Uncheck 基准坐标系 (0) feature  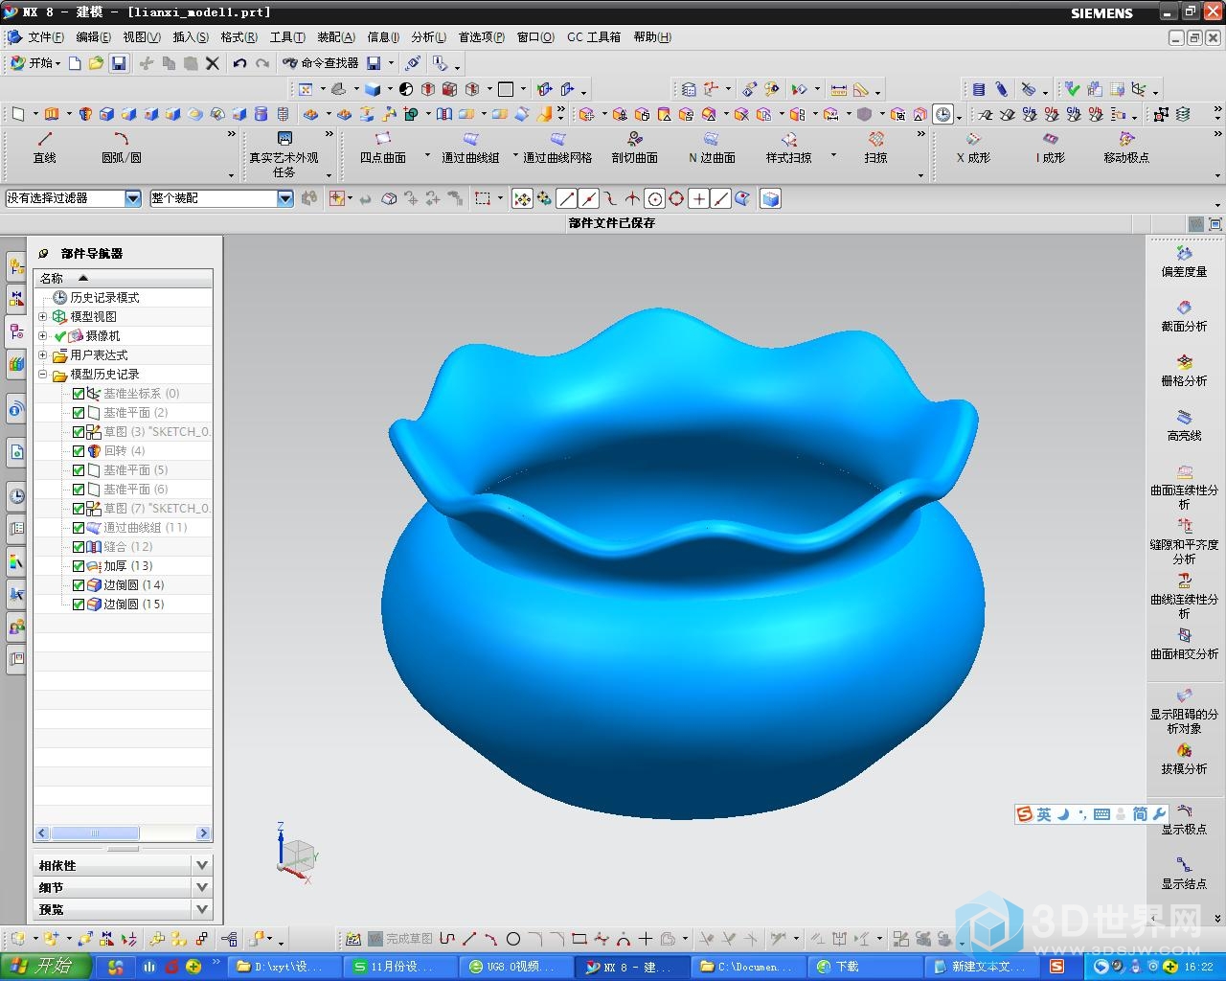[79, 394]
